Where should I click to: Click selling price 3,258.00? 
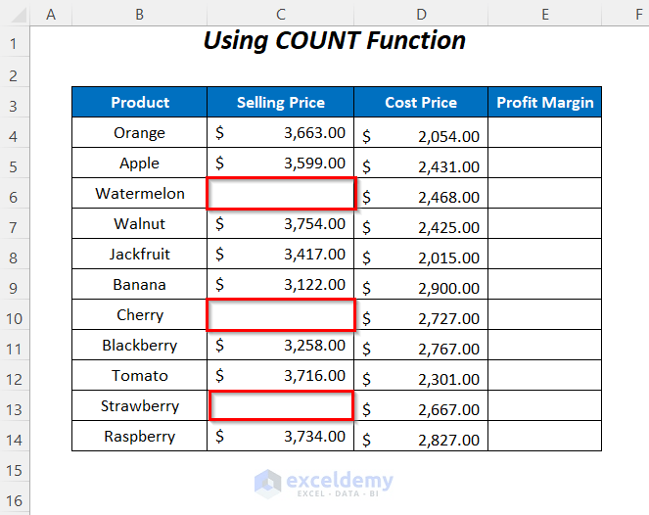281,345
